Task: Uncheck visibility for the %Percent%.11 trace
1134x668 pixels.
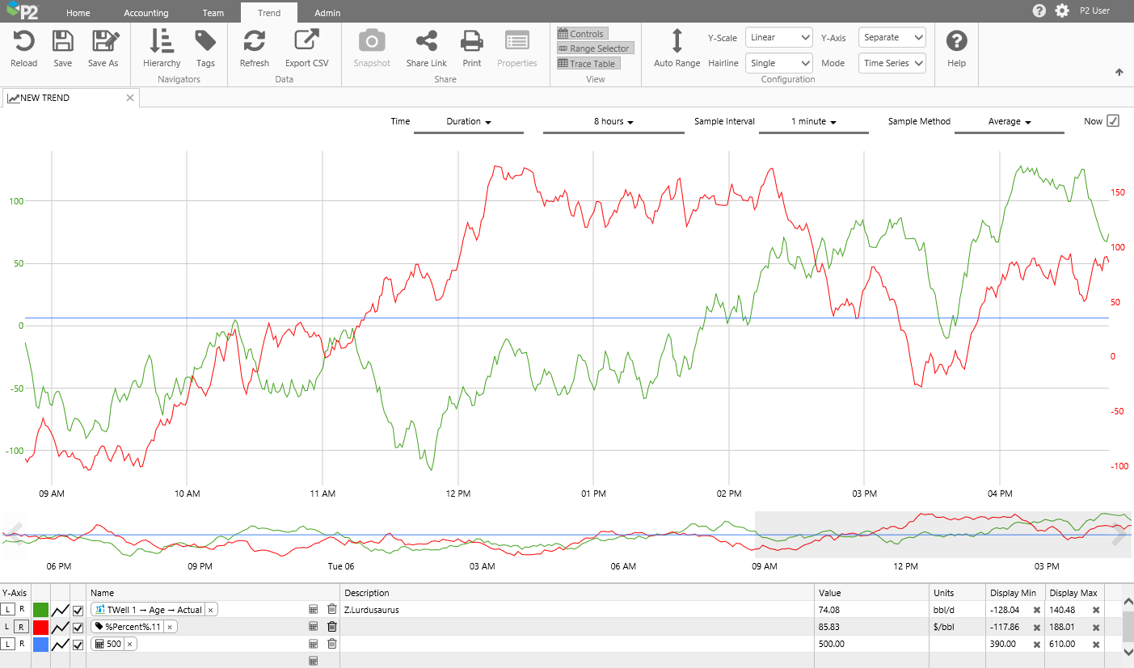Action: tap(78, 627)
